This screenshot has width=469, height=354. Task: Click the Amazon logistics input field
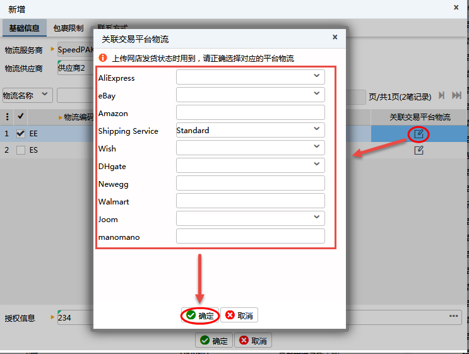pyautogui.click(x=250, y=113)
